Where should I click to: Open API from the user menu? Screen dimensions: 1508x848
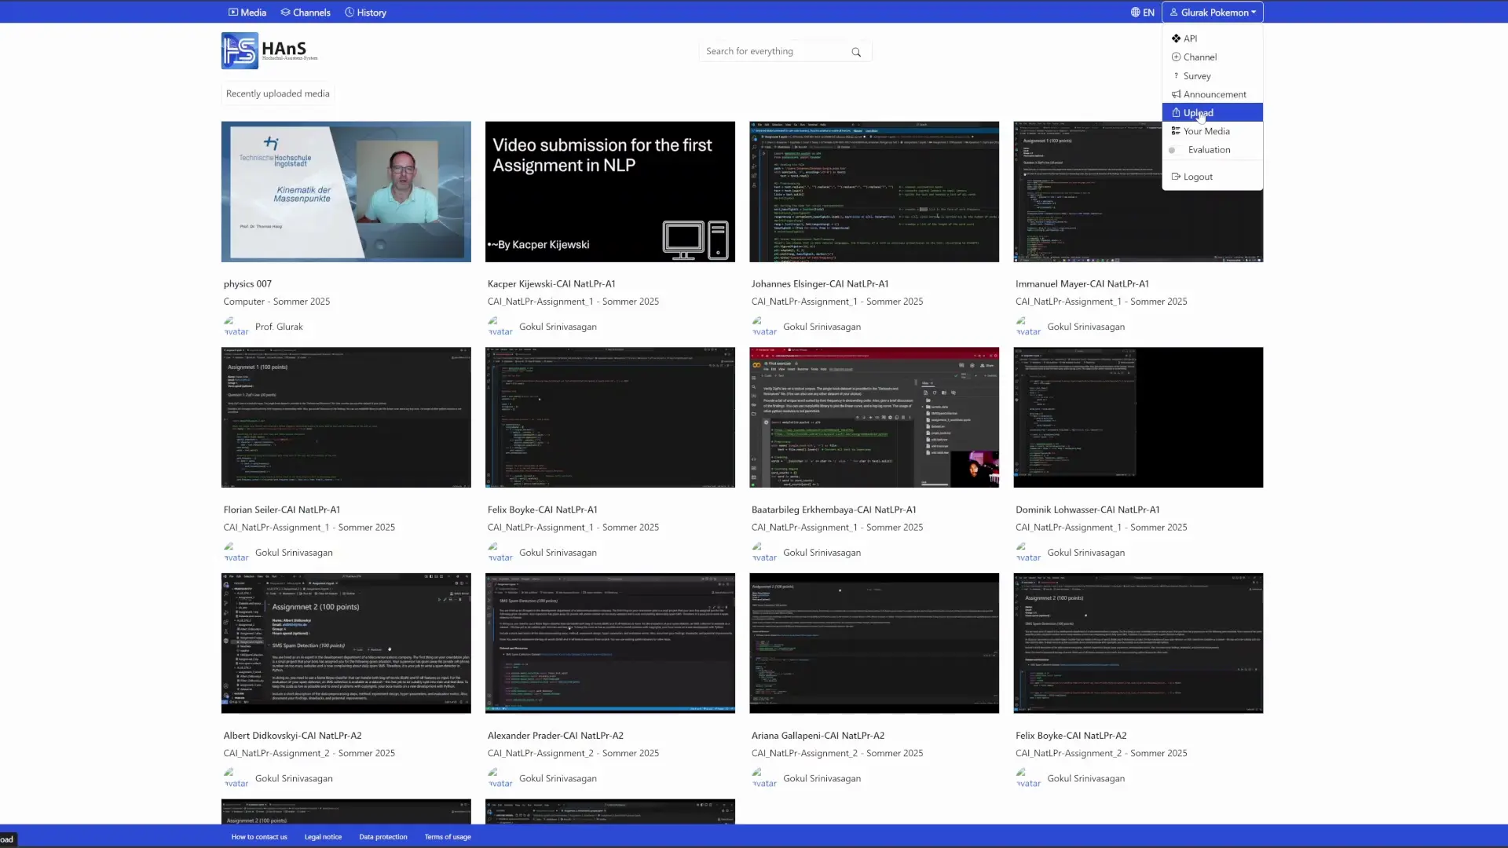pyautogui.click(x=1190, y=38)
